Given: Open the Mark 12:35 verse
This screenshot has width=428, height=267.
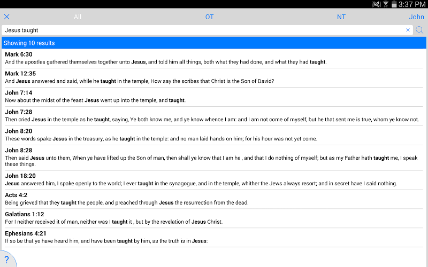Looking at the screenshot, I should (214, 77).
